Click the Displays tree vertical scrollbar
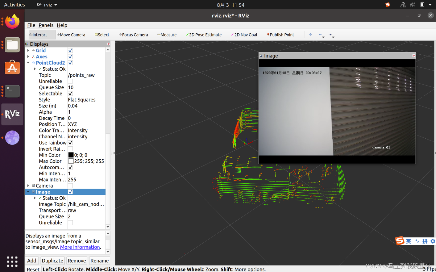The height and width of the screenshot is (272, 436). pos(108,138)
